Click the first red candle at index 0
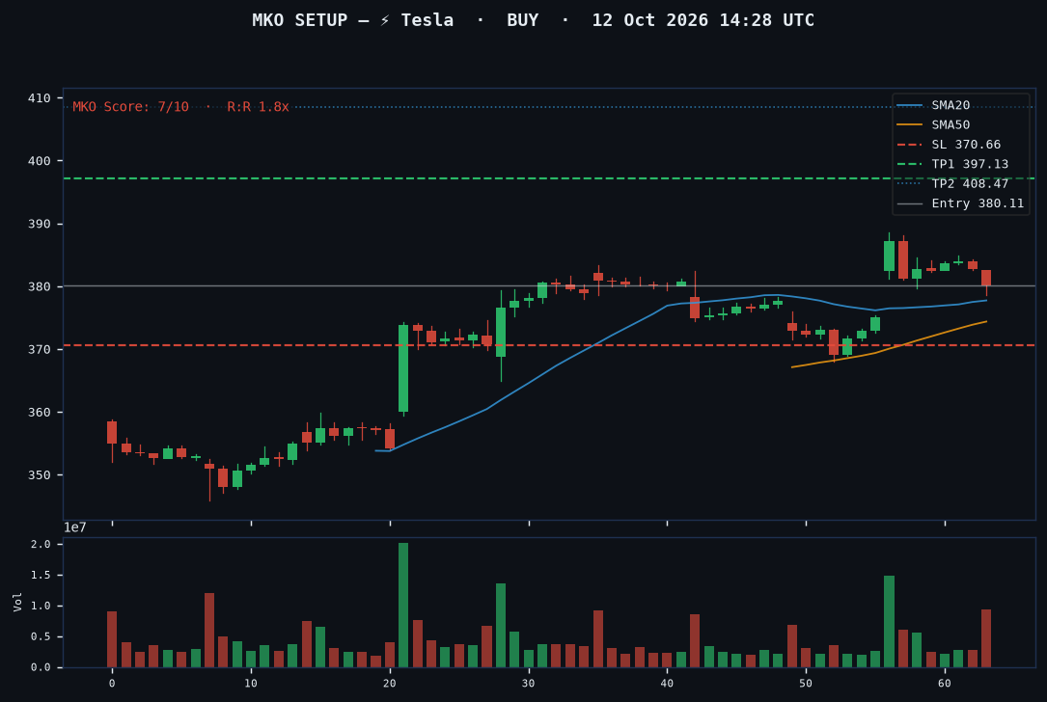Viewport: 1047px width, 702px height. pyautogui.click(x=112, y=432)
